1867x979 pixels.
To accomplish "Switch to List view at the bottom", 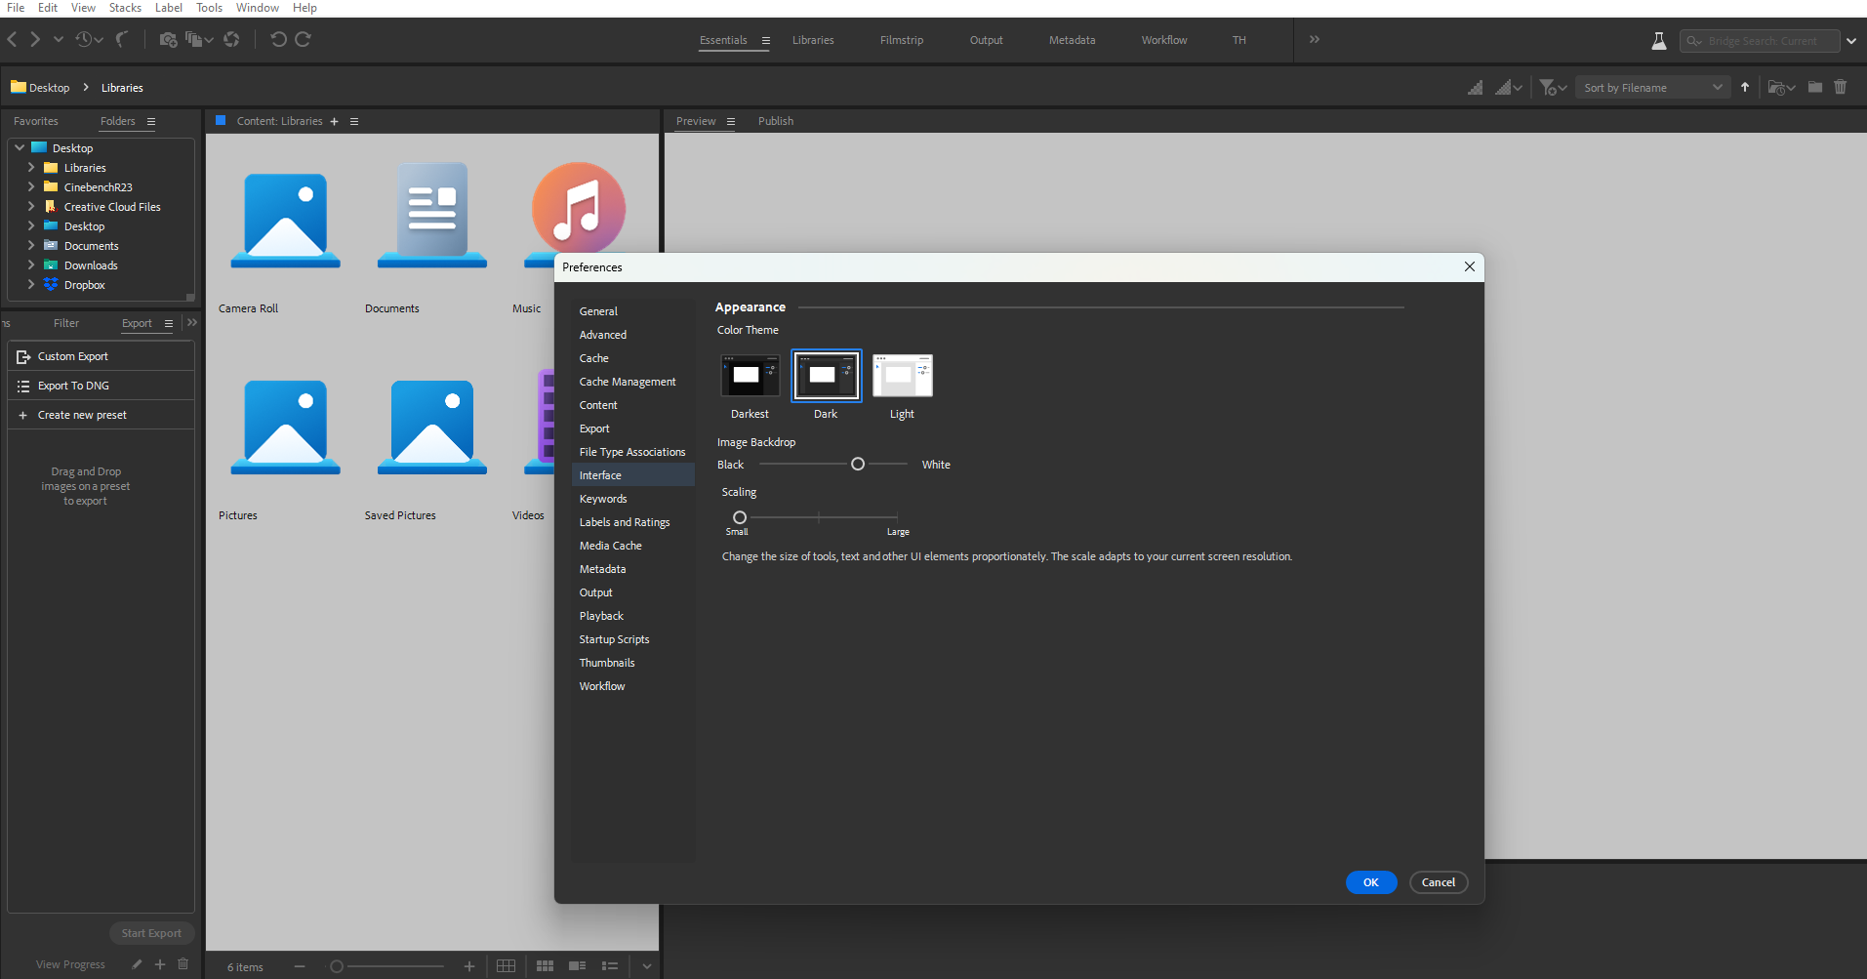I will [x=611, y=966].
